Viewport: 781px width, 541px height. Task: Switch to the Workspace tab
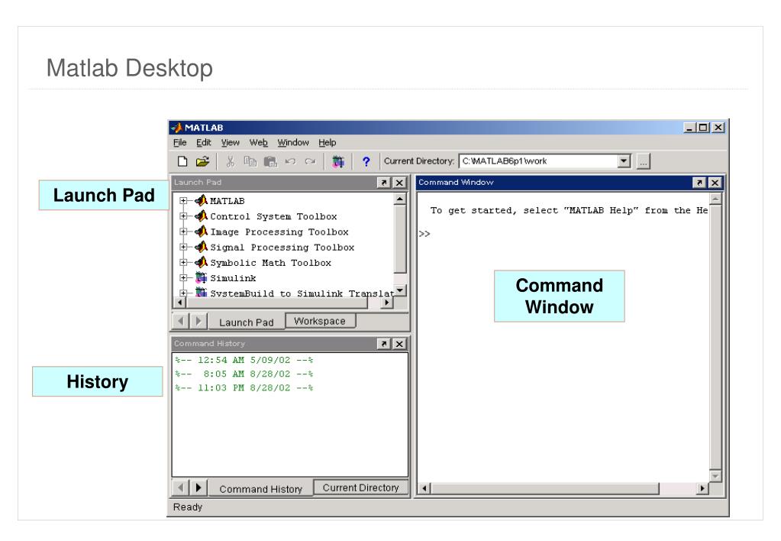coord(321,321)
